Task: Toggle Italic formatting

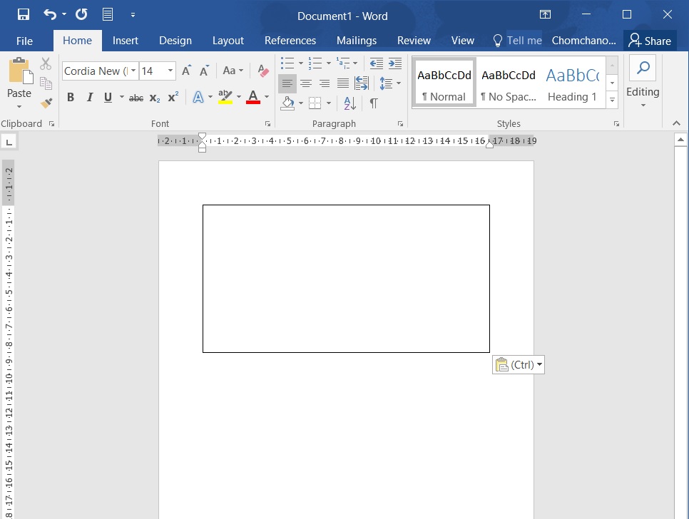Action: click(x=89, y=98)
